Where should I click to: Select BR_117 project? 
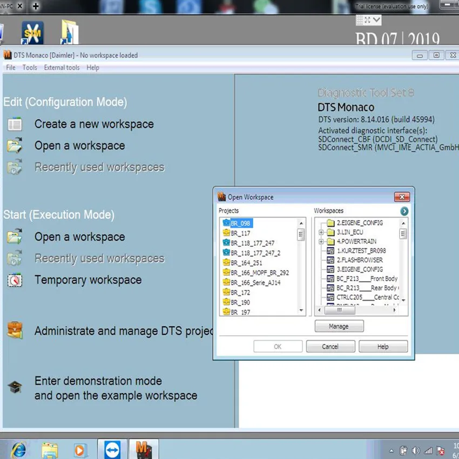240,233
